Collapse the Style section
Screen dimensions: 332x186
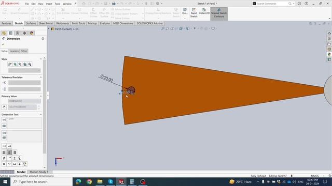click(40, 59)
